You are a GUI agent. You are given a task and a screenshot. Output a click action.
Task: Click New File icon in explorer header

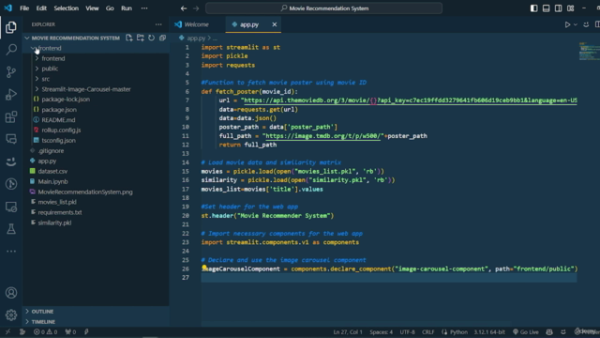129,38
